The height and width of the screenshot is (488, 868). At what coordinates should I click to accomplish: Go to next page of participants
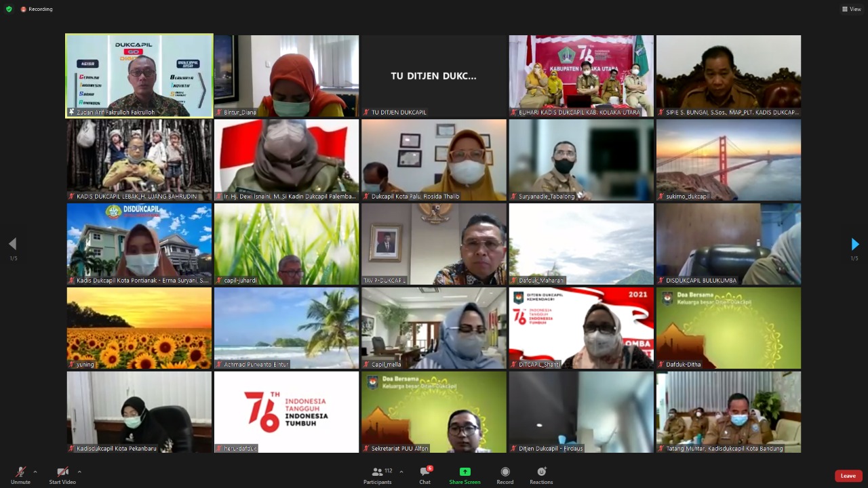pyautogui.click(x=854, y=244)
